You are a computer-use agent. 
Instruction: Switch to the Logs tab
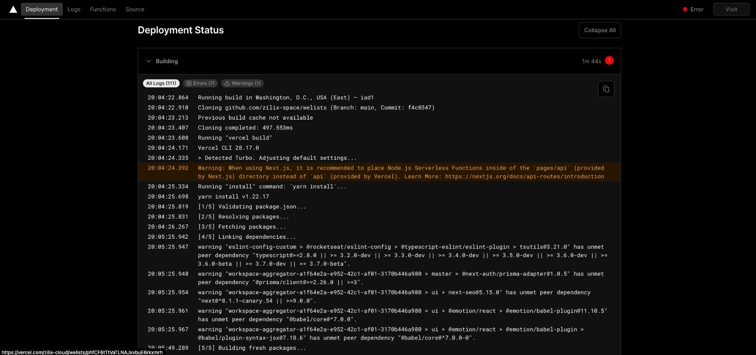point(74,9)
